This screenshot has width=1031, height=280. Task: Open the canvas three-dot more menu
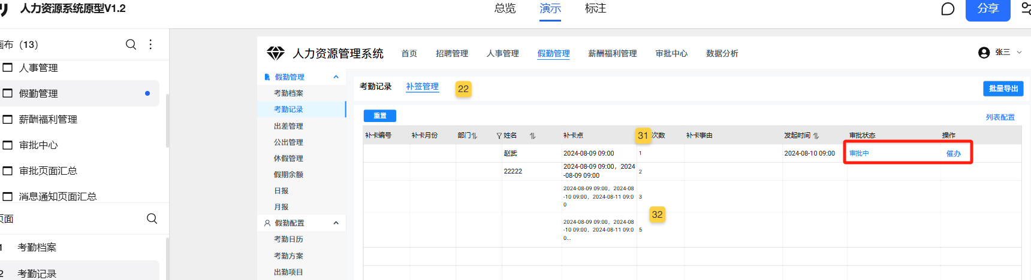[150, 44]
